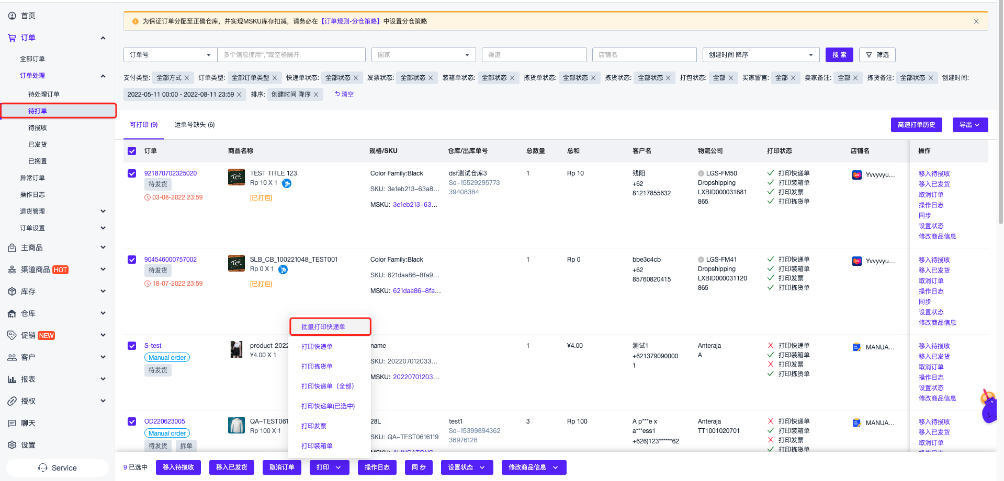Click the 设置 gear icon

click(x=12, y=445)
